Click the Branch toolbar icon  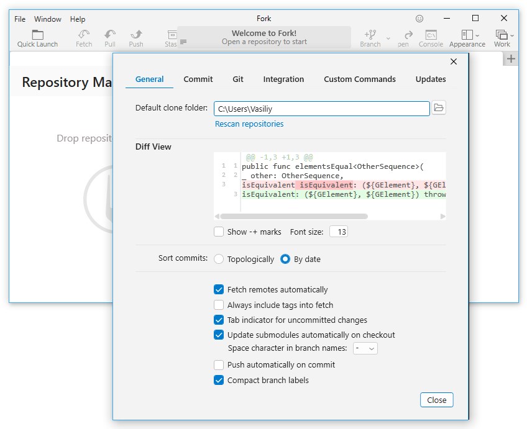[x=370, y=38]
